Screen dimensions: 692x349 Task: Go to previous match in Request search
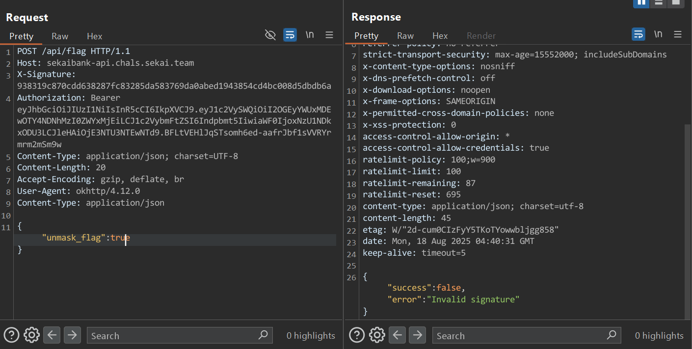tap(52, 335)
